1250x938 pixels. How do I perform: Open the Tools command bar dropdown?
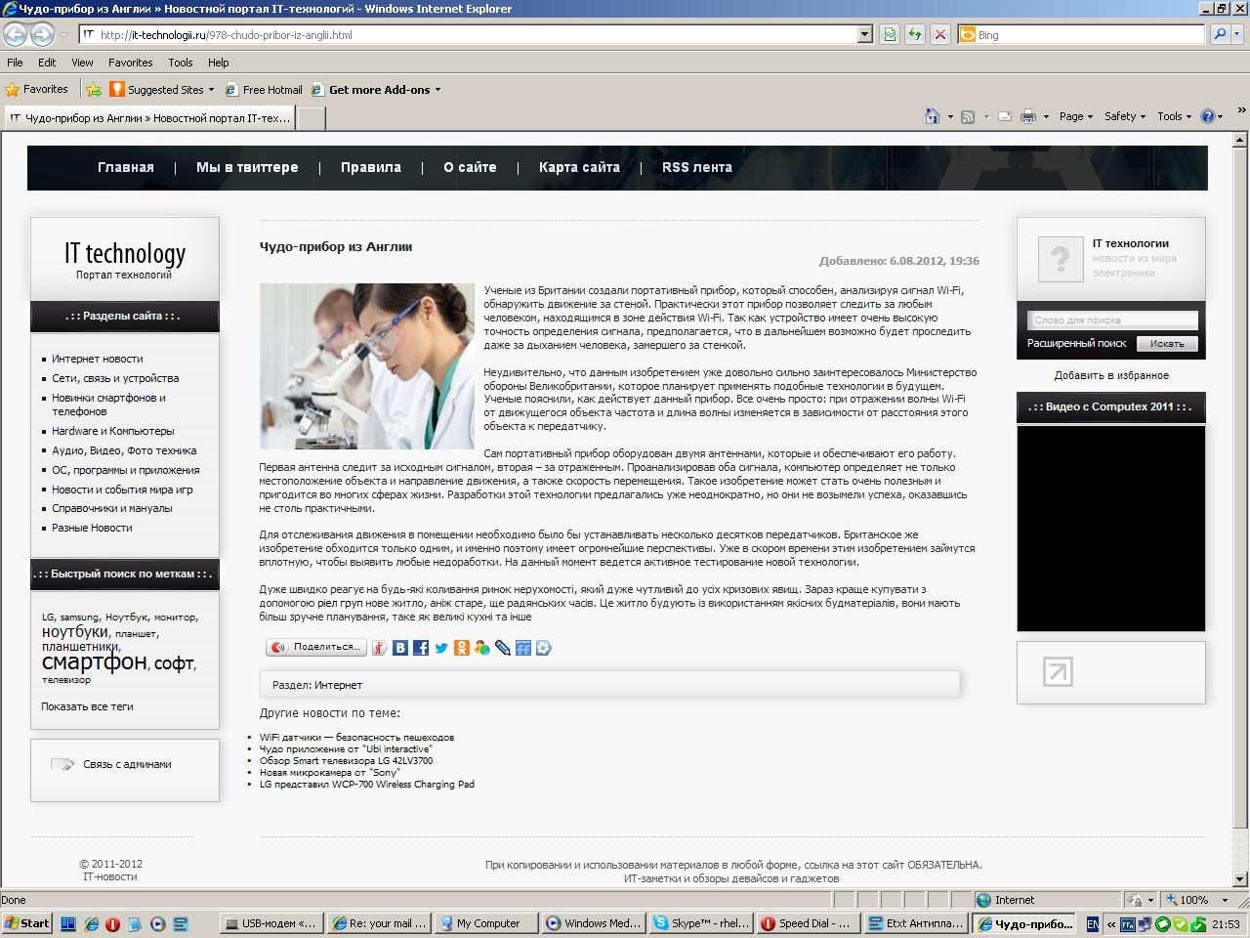tap(1175, 116)
